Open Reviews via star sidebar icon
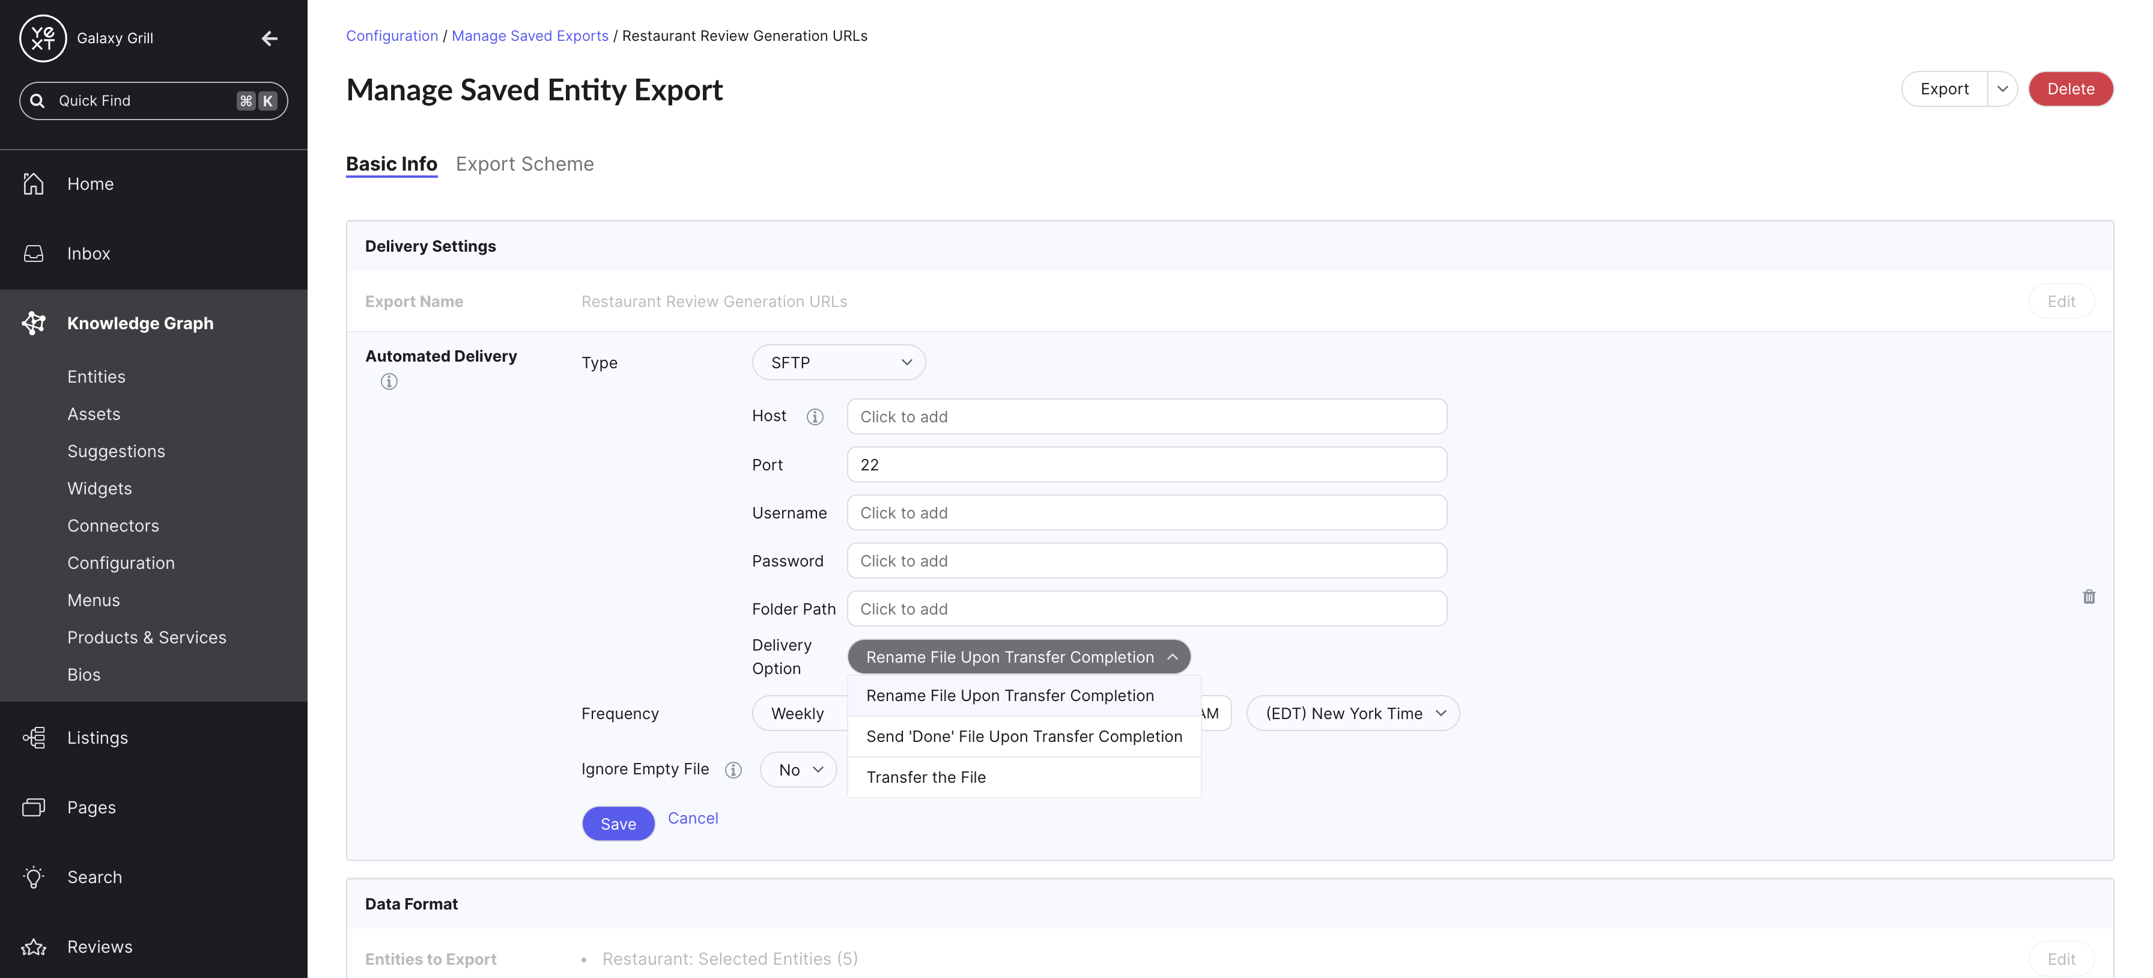This screenshot has width=2153, height=978. (34, 947)
